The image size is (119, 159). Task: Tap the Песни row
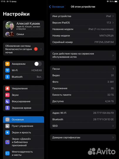83,69
